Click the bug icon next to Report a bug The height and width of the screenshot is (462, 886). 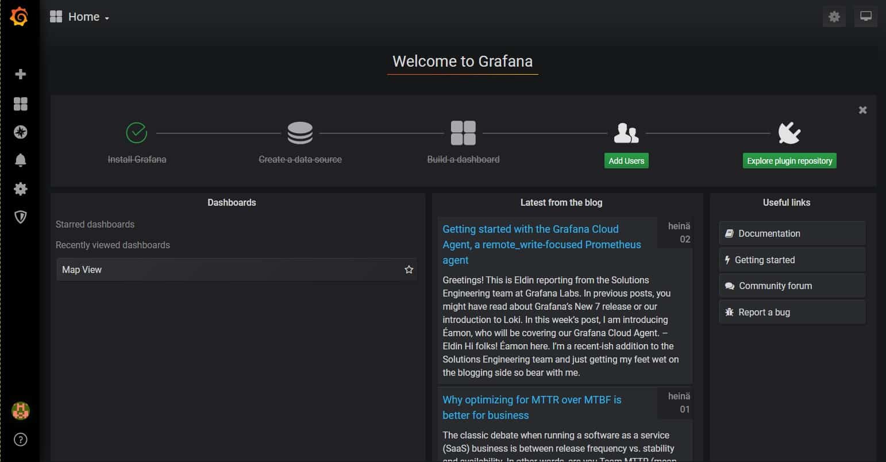point(730,312)
